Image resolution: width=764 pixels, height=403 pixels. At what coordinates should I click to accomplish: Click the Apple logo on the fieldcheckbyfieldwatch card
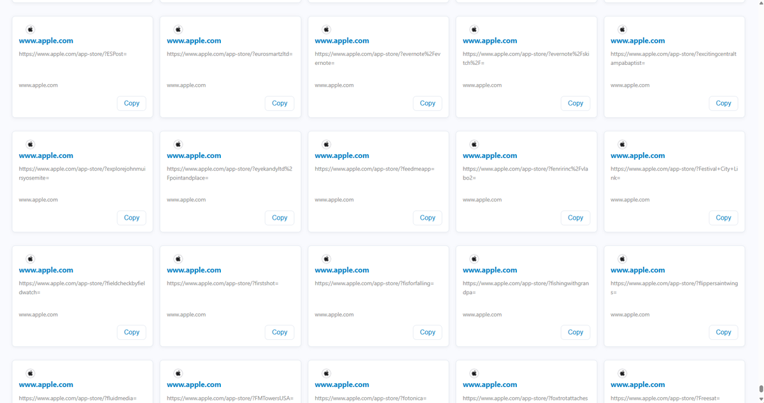click(30, 258)
